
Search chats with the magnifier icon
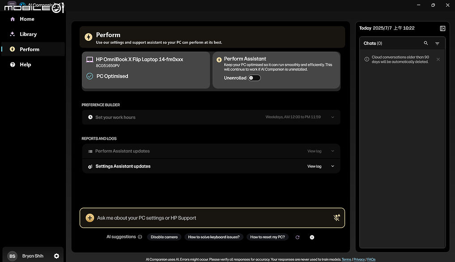[425, 43]
